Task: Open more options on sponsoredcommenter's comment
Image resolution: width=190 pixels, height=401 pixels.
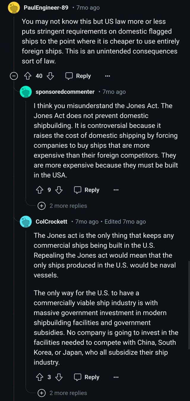Action: click(116, 190)
